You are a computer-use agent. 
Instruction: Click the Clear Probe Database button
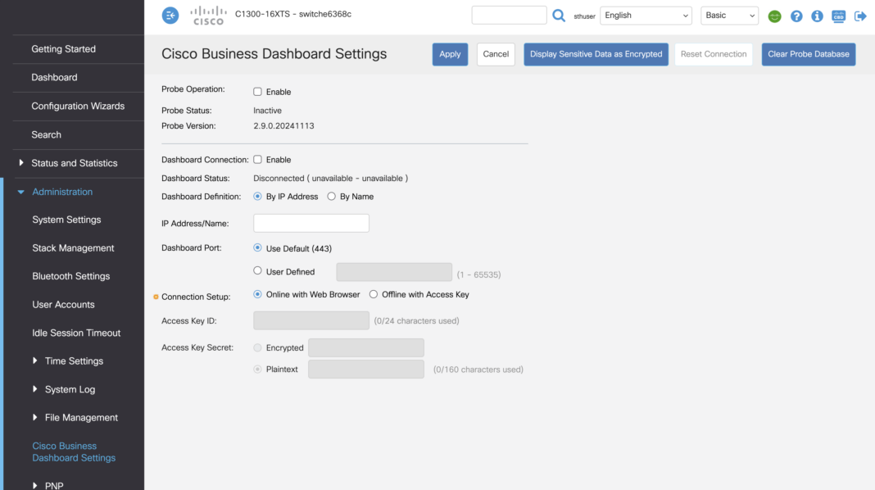click(x=808, y=54)
